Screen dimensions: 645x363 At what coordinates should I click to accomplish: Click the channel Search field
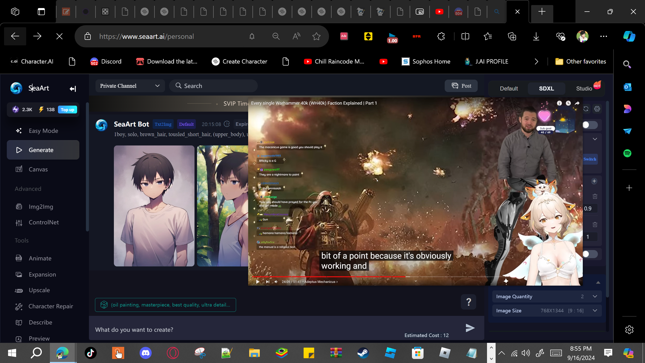[213, 86]
